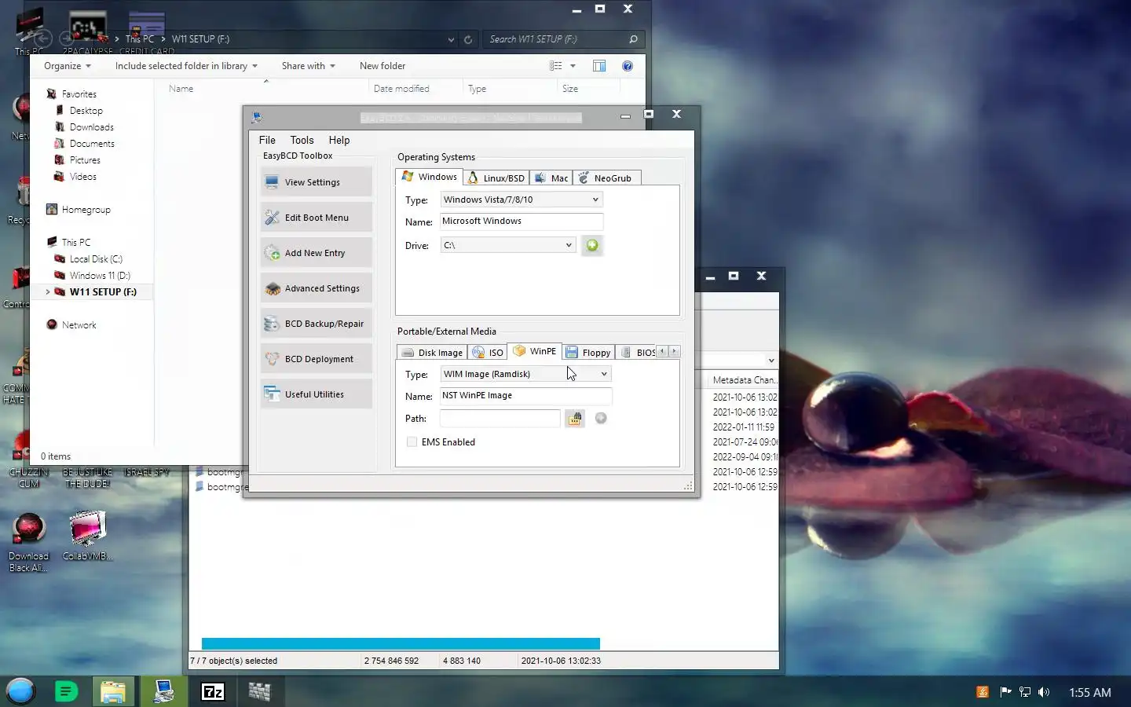Switch to Windows operating system tab
1131x707 pixels.
(430, 177)
